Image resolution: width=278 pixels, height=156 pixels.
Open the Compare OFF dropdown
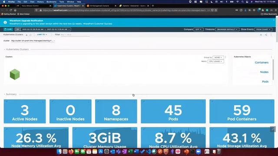pos(199,29)
